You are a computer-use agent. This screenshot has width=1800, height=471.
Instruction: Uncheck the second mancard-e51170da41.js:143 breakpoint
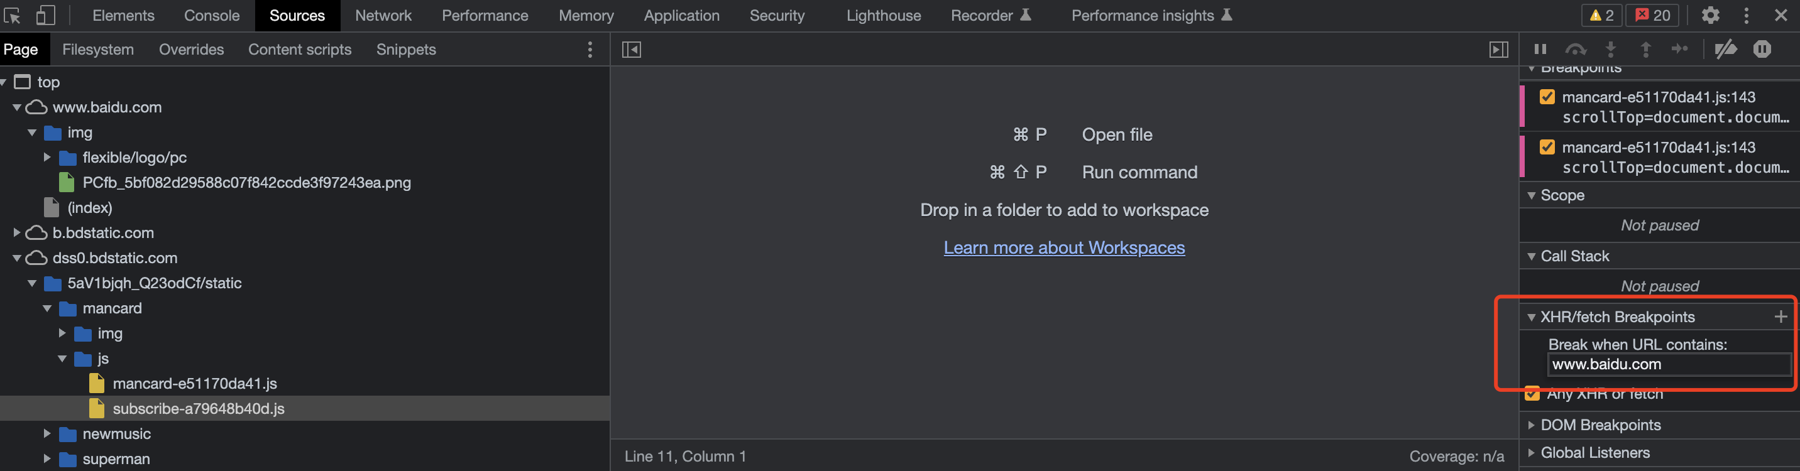[x=1547, y=147]
